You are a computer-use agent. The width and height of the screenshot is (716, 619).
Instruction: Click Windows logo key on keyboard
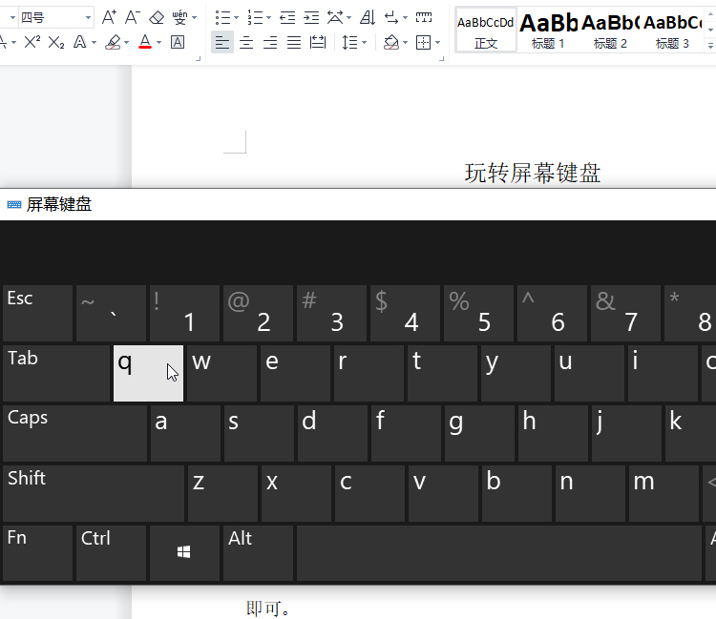184,553
